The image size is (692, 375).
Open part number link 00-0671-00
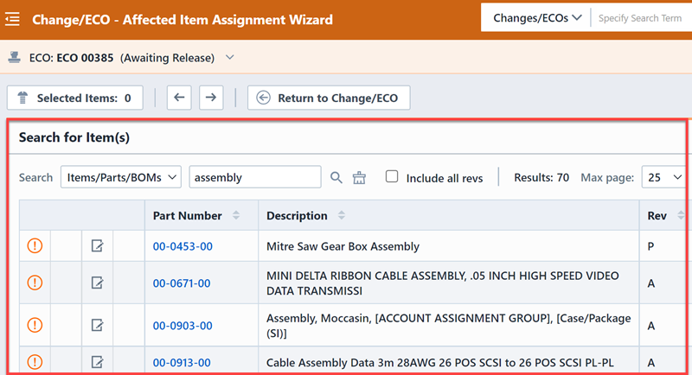coord(182,283)
